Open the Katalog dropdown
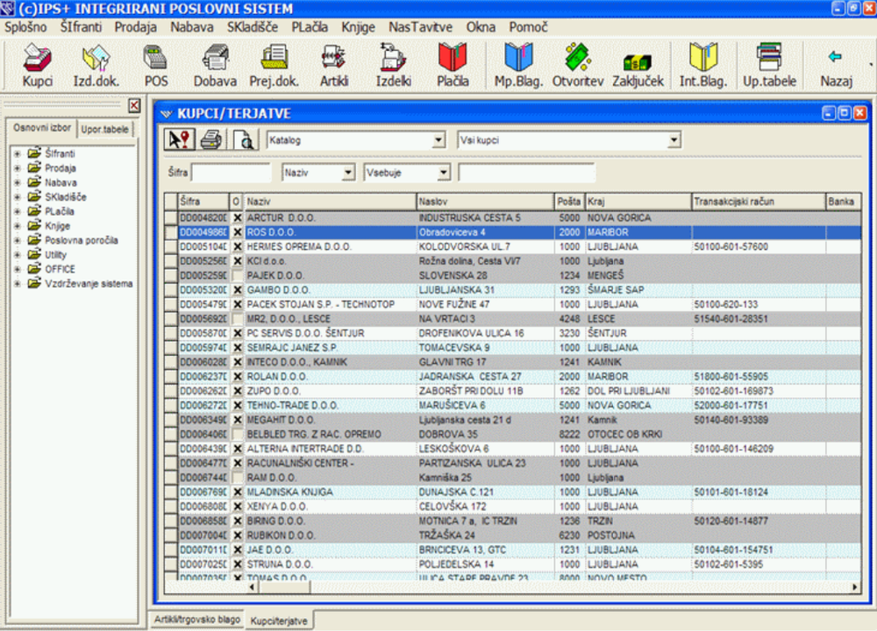Image resolution: width=877 pixels, height=631 pixels. click(439, 140)
